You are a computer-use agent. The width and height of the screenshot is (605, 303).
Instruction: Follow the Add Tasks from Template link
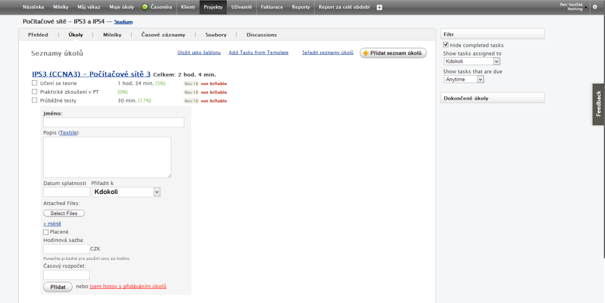(259, 52)
